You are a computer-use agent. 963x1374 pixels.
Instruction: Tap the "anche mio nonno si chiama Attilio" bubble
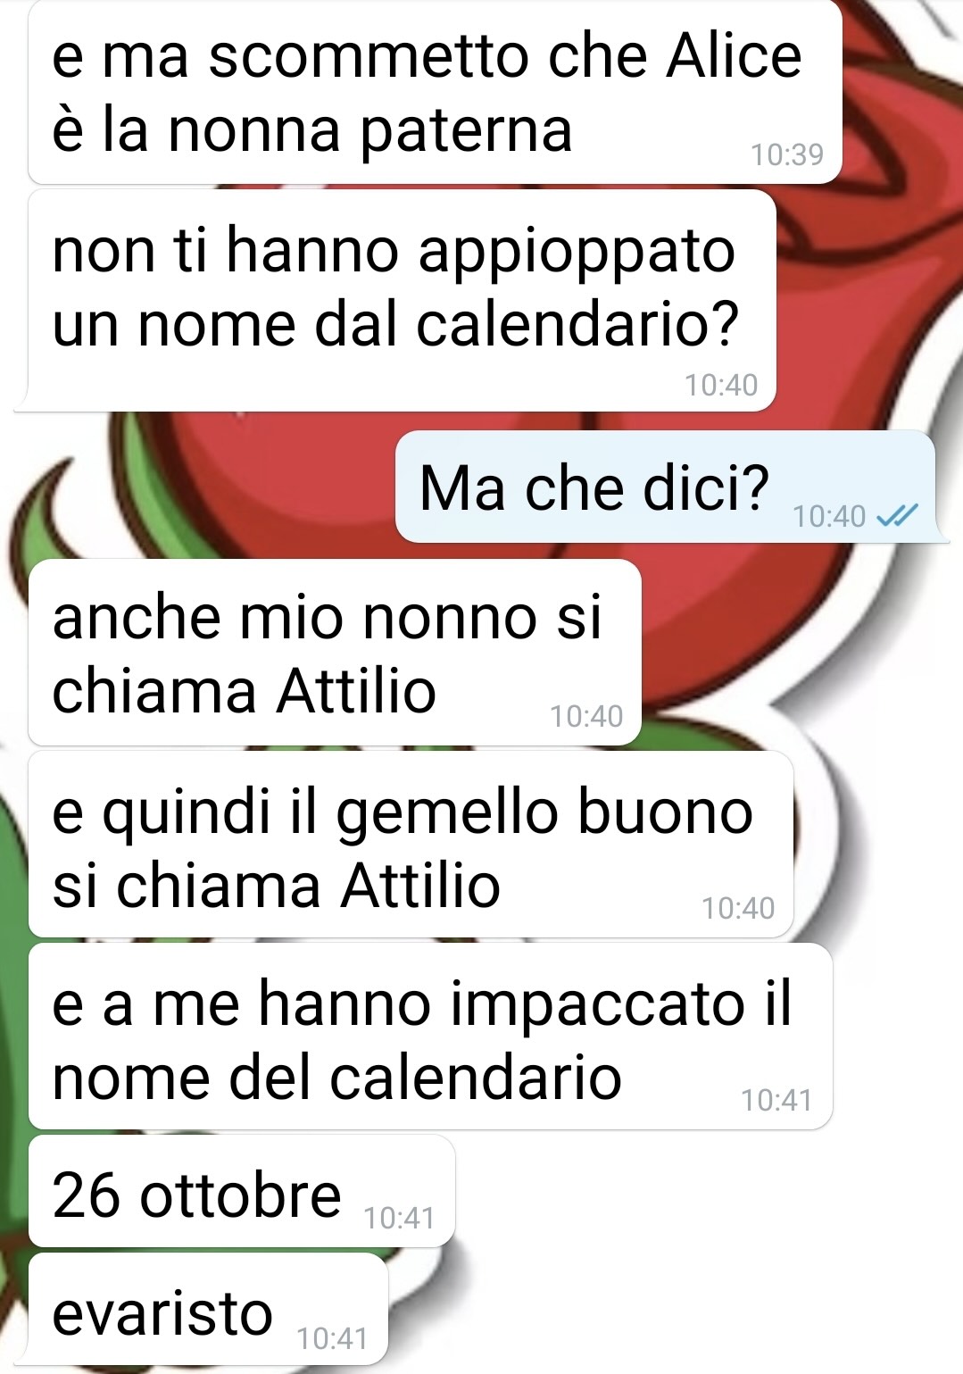pos(335,653)
